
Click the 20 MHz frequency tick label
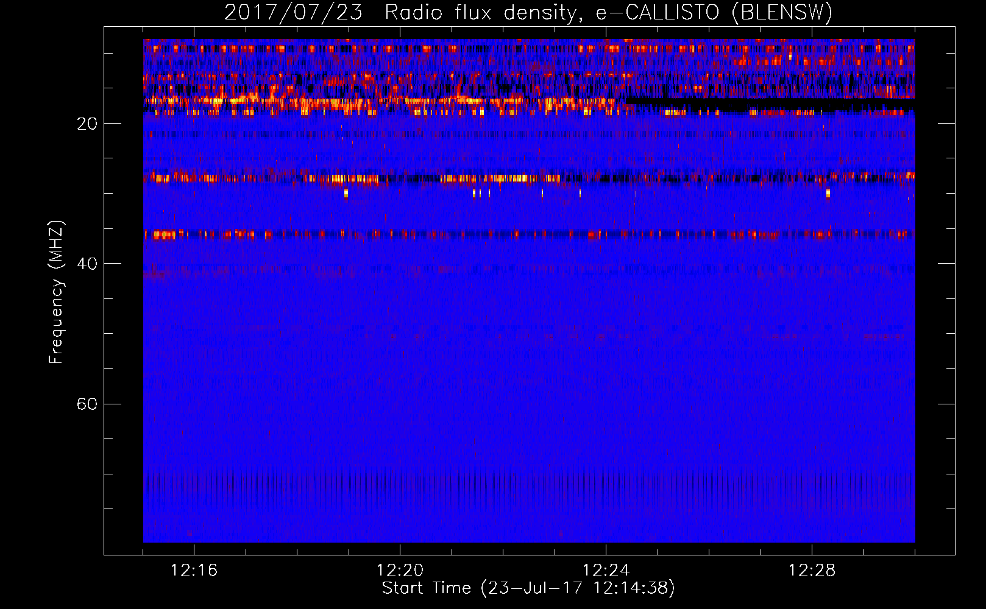[x=87, y=124]
